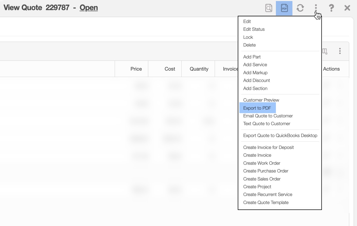Click the add column icon in table toolbar
The width and height of the screenshot is (357, 226).
coord(325,51)
